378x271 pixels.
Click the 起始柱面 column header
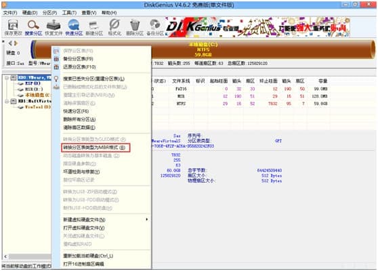pyautogui.click(x=218, y=81)
